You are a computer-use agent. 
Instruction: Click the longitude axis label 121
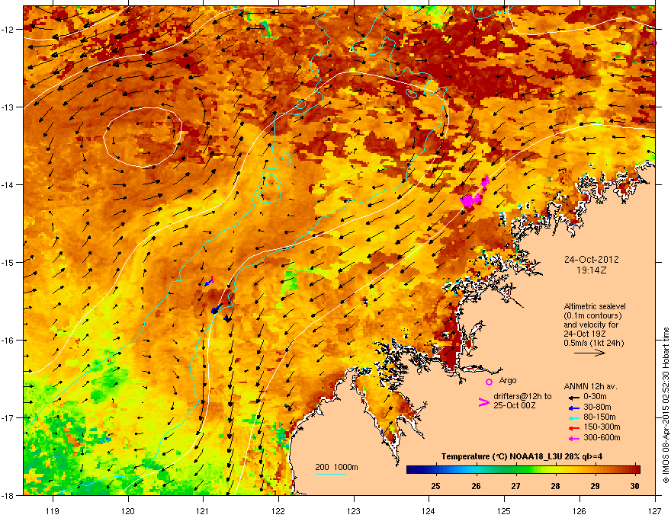tap(204, 510)
